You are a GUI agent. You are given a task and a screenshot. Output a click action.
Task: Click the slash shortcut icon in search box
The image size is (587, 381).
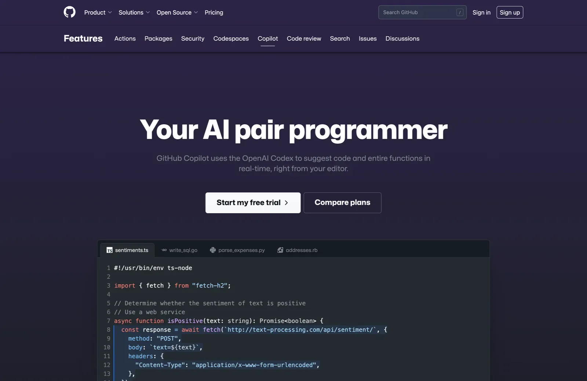coord(460,12)
